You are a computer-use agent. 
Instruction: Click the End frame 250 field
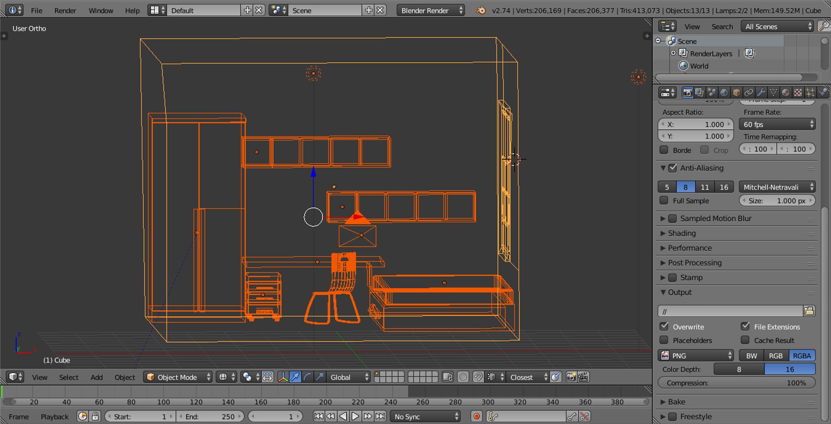click(210, 417)
